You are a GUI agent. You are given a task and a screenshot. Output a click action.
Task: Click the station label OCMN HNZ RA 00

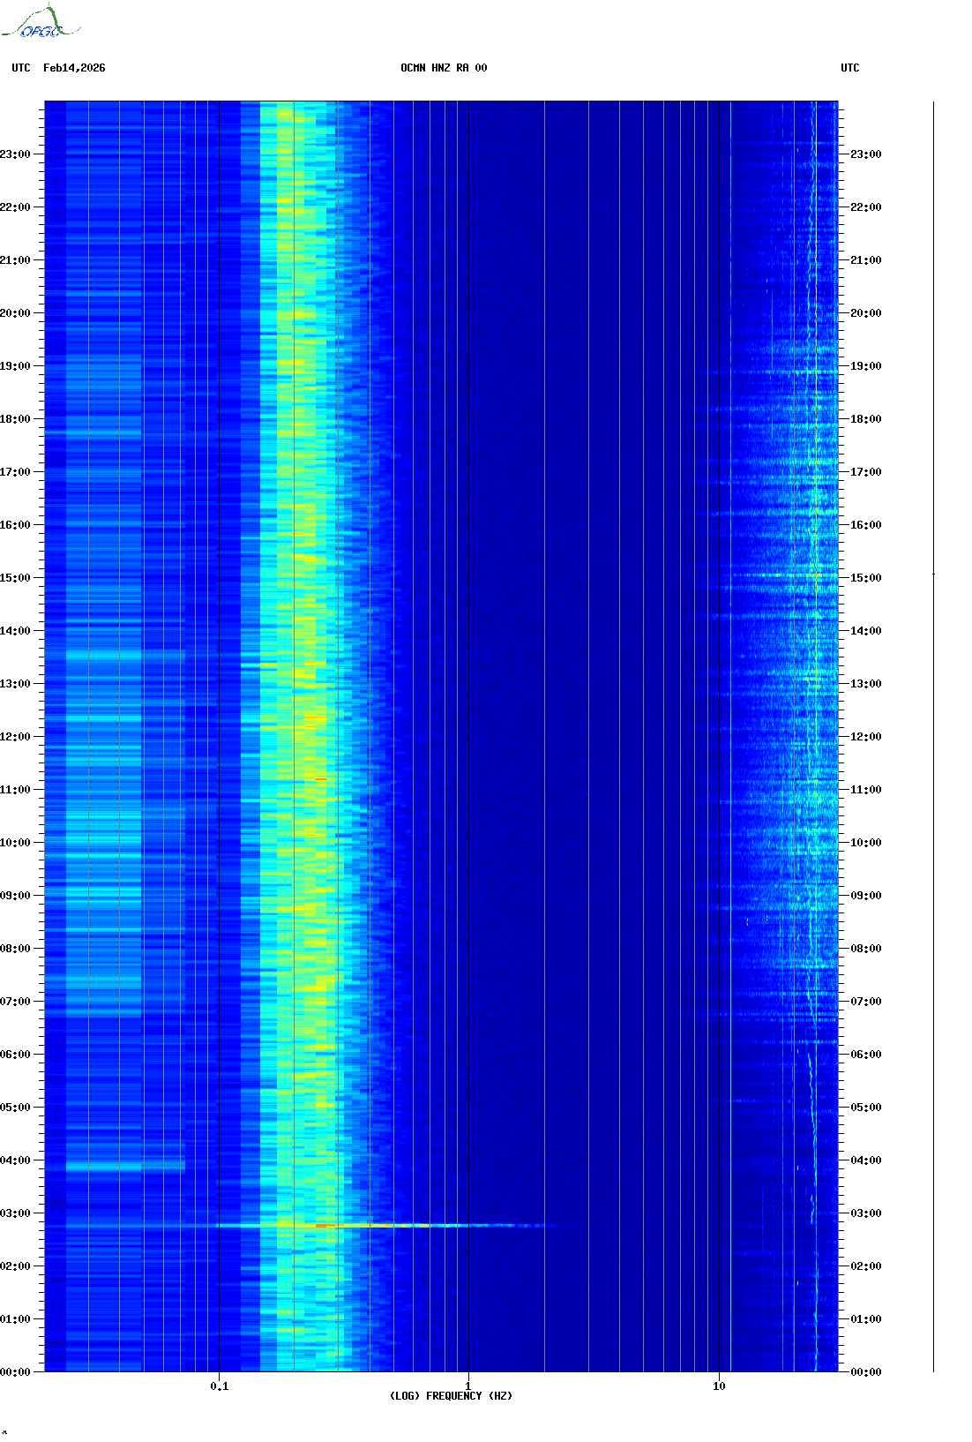(x=444, y=68)
